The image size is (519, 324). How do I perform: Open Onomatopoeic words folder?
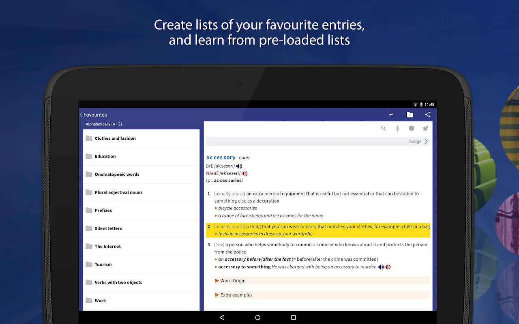pyautogui.click(x=141, y=175)
